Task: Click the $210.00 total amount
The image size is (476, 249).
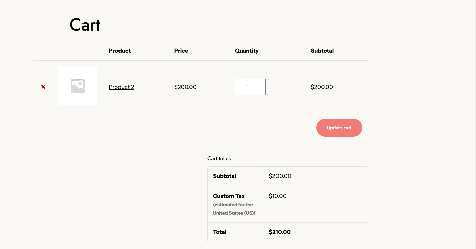Action: [280, 232]
